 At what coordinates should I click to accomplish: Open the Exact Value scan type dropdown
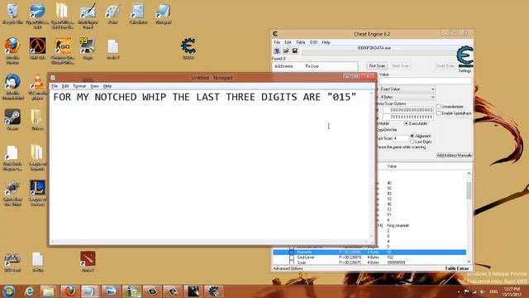point(407,89)
